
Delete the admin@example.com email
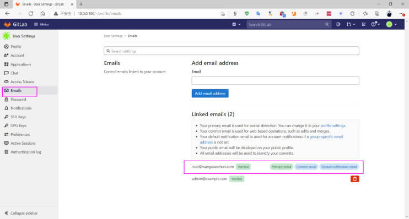(x=355, y=179)
